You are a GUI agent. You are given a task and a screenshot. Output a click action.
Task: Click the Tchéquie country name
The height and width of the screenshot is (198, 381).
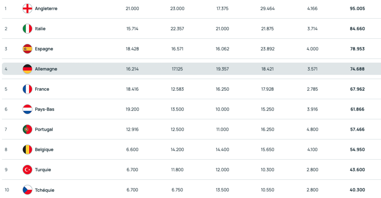click(x=45, y=190)
